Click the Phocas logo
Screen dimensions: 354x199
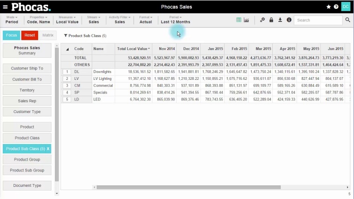pos(31,7)
